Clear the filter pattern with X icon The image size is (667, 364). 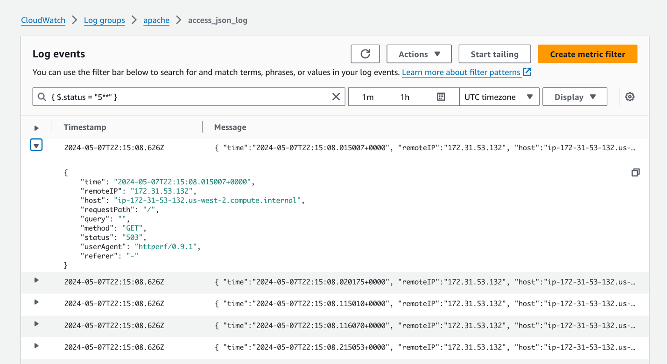click(x=336, y=97)
